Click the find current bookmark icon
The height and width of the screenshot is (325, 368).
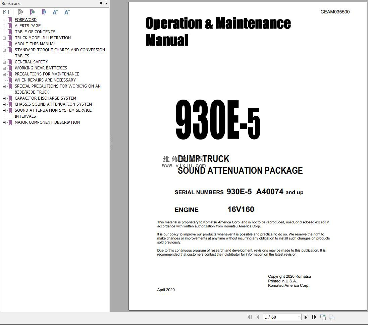(44, 12)
